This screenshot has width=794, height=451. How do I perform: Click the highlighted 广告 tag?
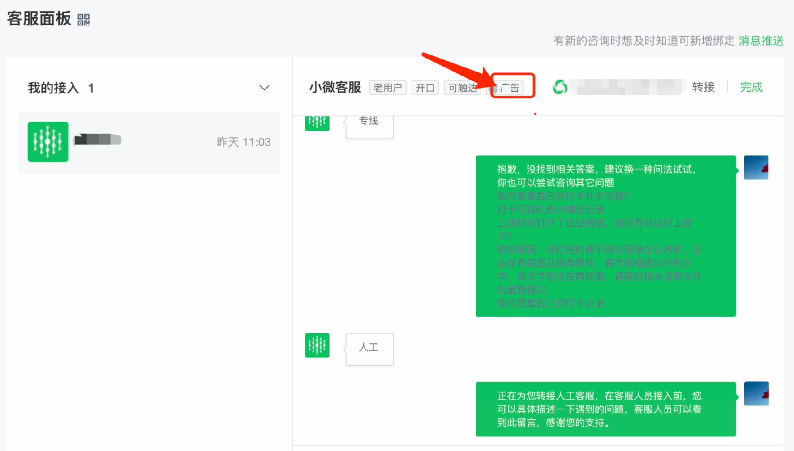(509, 88)
